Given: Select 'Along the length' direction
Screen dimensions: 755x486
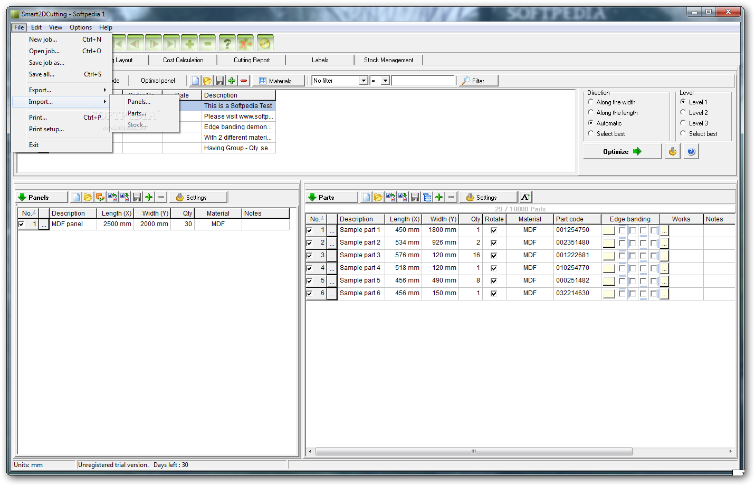Looking at the screenshot, I should pos(613,113).
